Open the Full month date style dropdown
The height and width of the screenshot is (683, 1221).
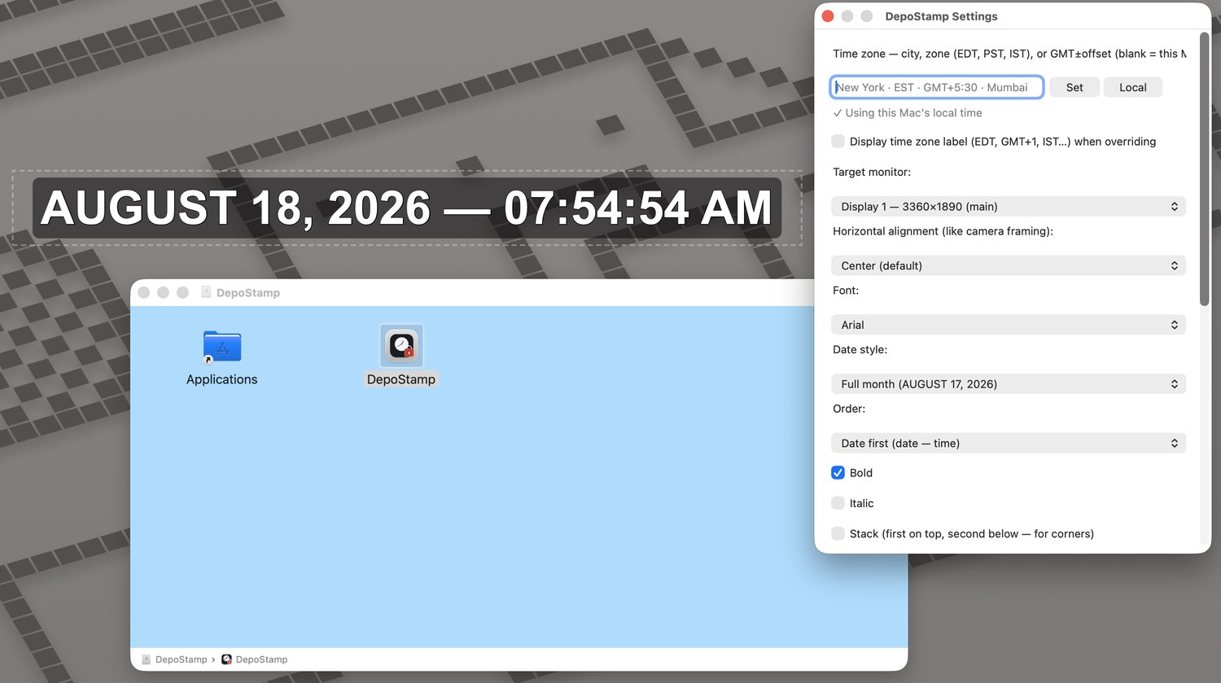click(1009, 384)
